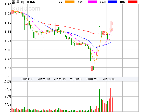Viewport: 153px width, 112px height.
Task: Click the 5.53 price axis label
Action: (x=8, y=32)
